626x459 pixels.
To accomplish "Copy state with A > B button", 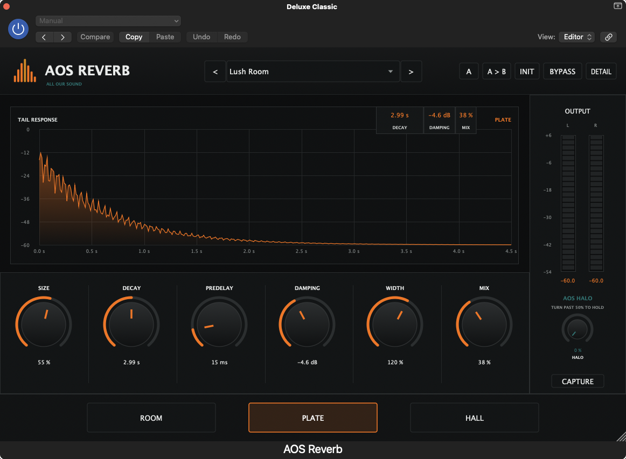I will [496, 72].
